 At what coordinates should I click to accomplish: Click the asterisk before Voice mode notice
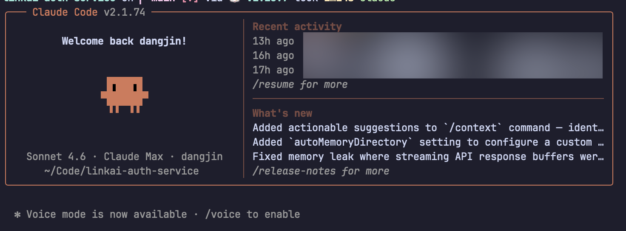17,214
